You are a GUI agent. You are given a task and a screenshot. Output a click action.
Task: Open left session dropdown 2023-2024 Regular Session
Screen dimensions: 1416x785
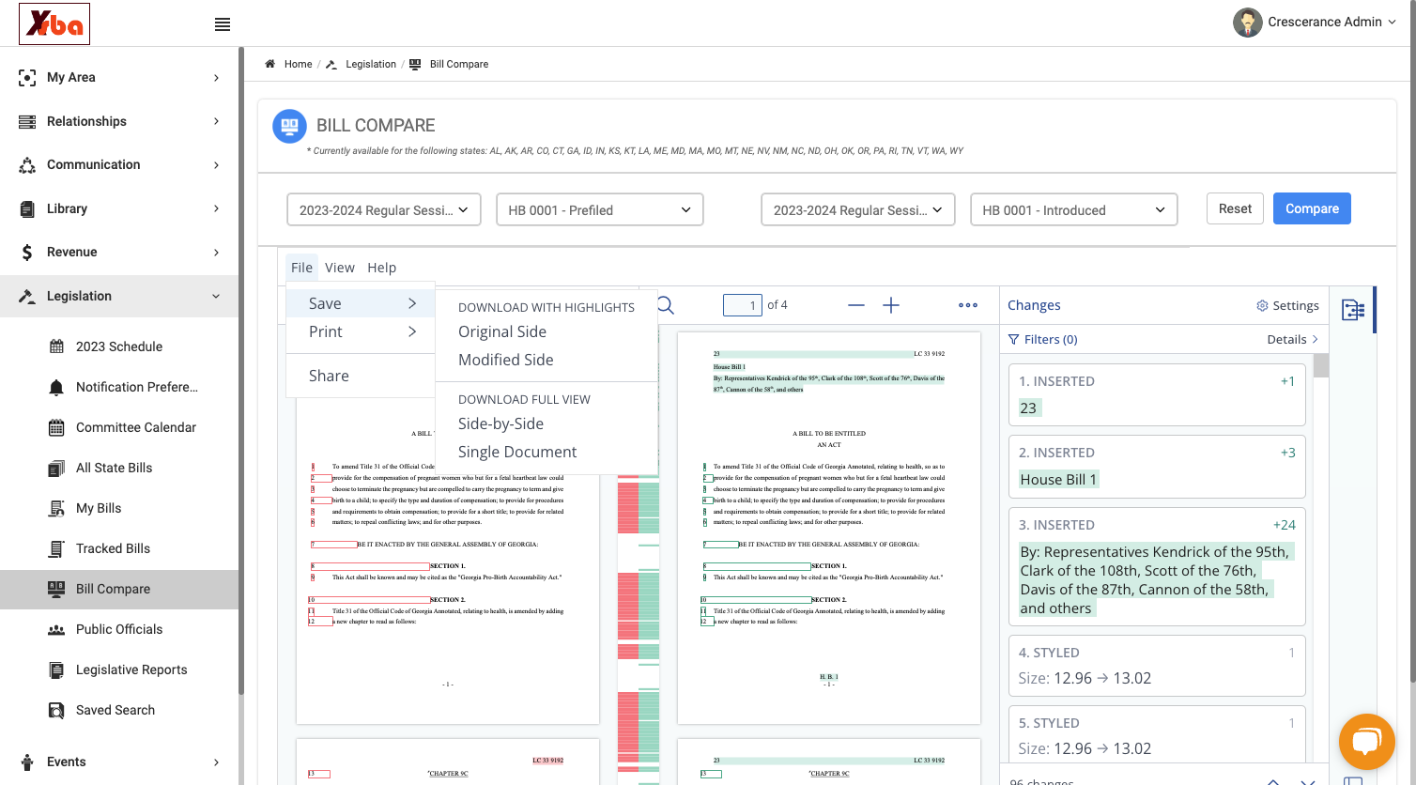point(384,209)
